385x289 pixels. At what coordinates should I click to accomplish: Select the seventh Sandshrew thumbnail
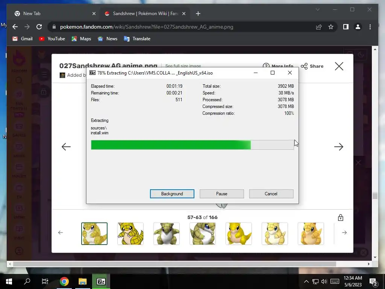[311, 234]
